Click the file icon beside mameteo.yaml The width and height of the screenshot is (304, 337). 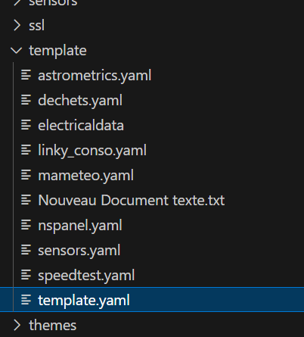click(x=26, y=175)
